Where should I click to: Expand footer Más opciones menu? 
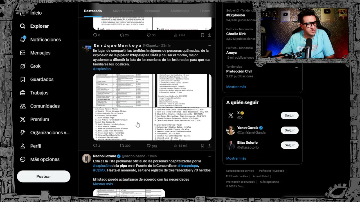(x=271, y=182)
